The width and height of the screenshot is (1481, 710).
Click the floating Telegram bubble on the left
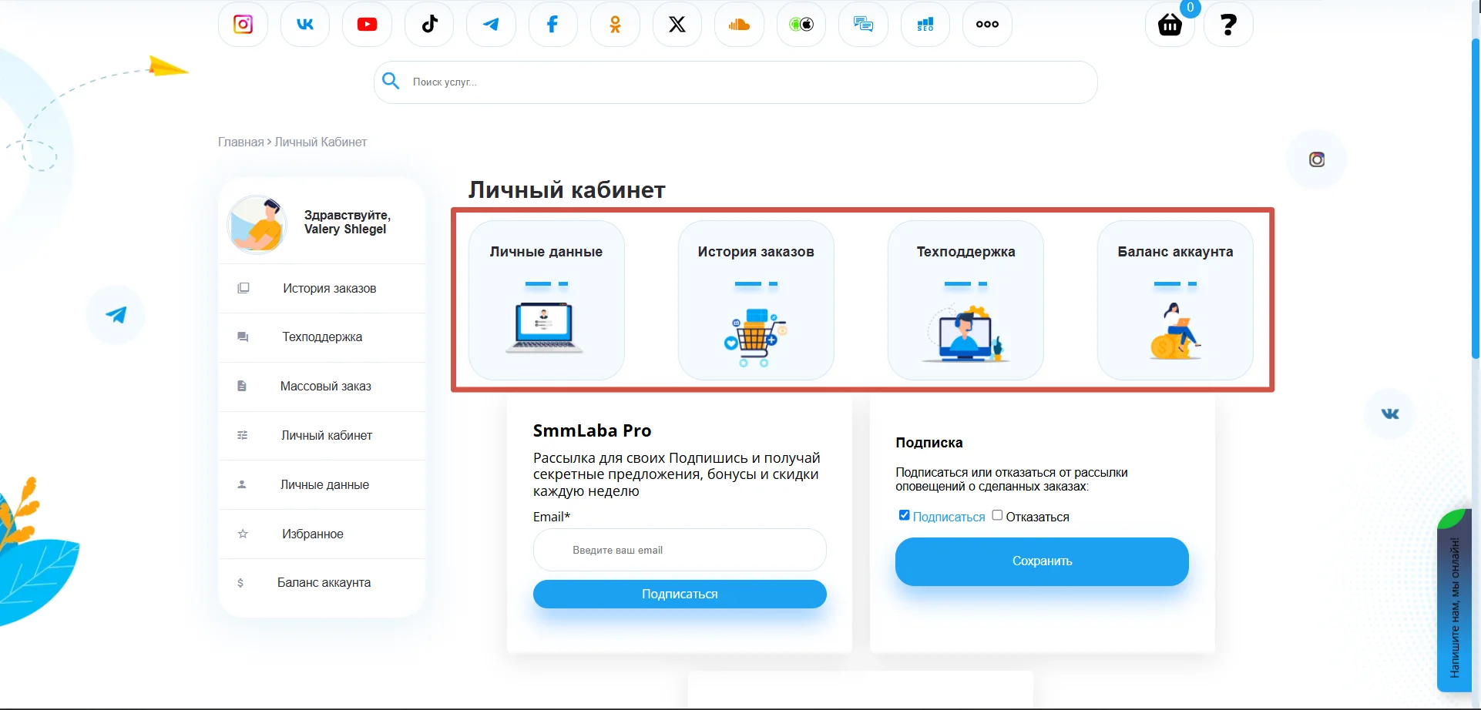pos(116,314)
